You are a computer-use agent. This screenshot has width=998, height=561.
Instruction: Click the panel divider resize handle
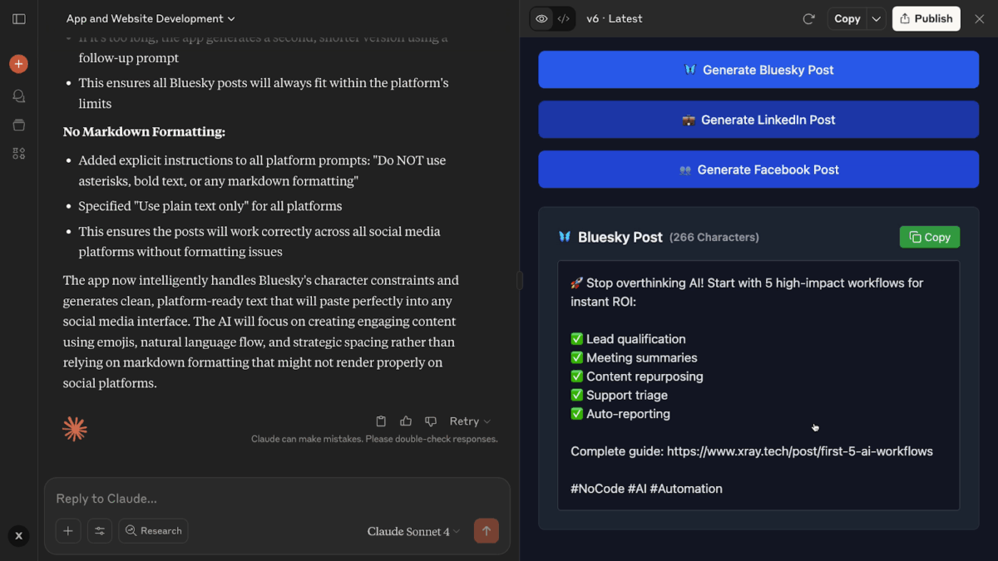(x=520, y=280)
